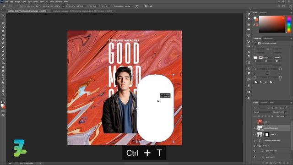The width and height of the screenshot is (293, 165).
Task: Open the Color panel options menu
Action: 291,13
